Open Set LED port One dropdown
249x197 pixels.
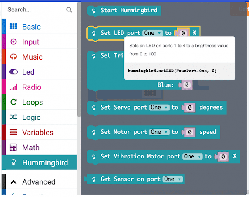153,33
